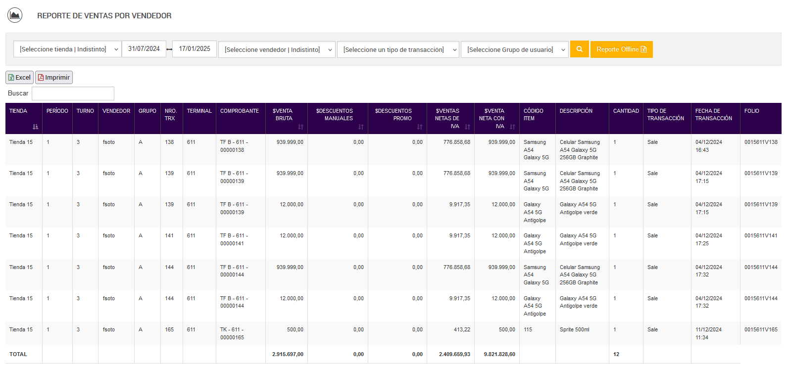Screen dimensions: 787x366
Task: Click comprobante TF B - 611 - 00000141
Action: (x=234, y=239)
